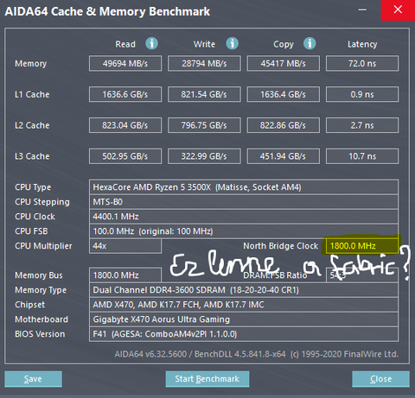The width and height of the screenshot is (415, 398).
Task: Select L1 Cache write 821.54 GB/s
Action: 204,94
